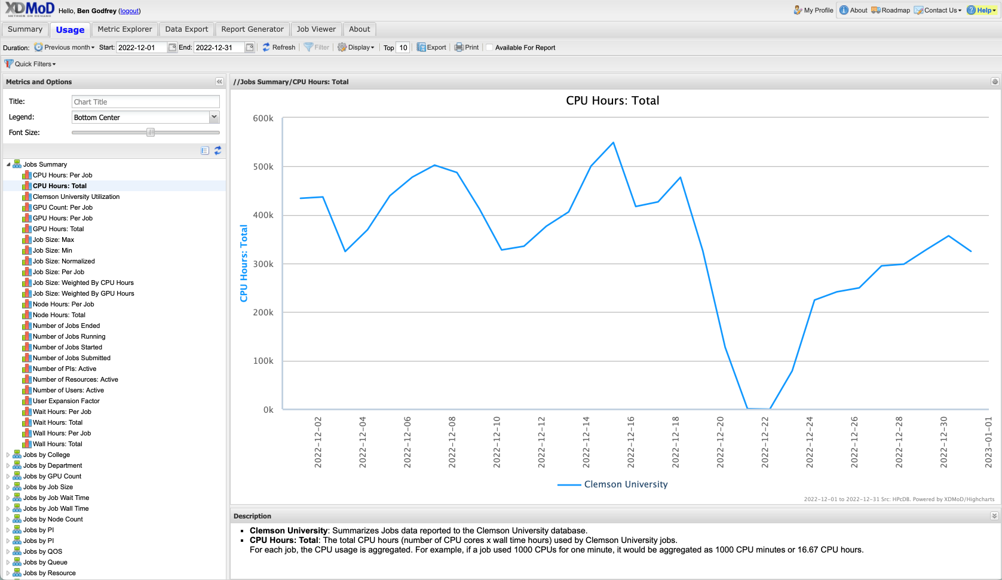Image resolution: width=1002 pixels, height=580 pixels.
Task: Open the Legend position combo box arrow
Action: click(x=215, y=117)
